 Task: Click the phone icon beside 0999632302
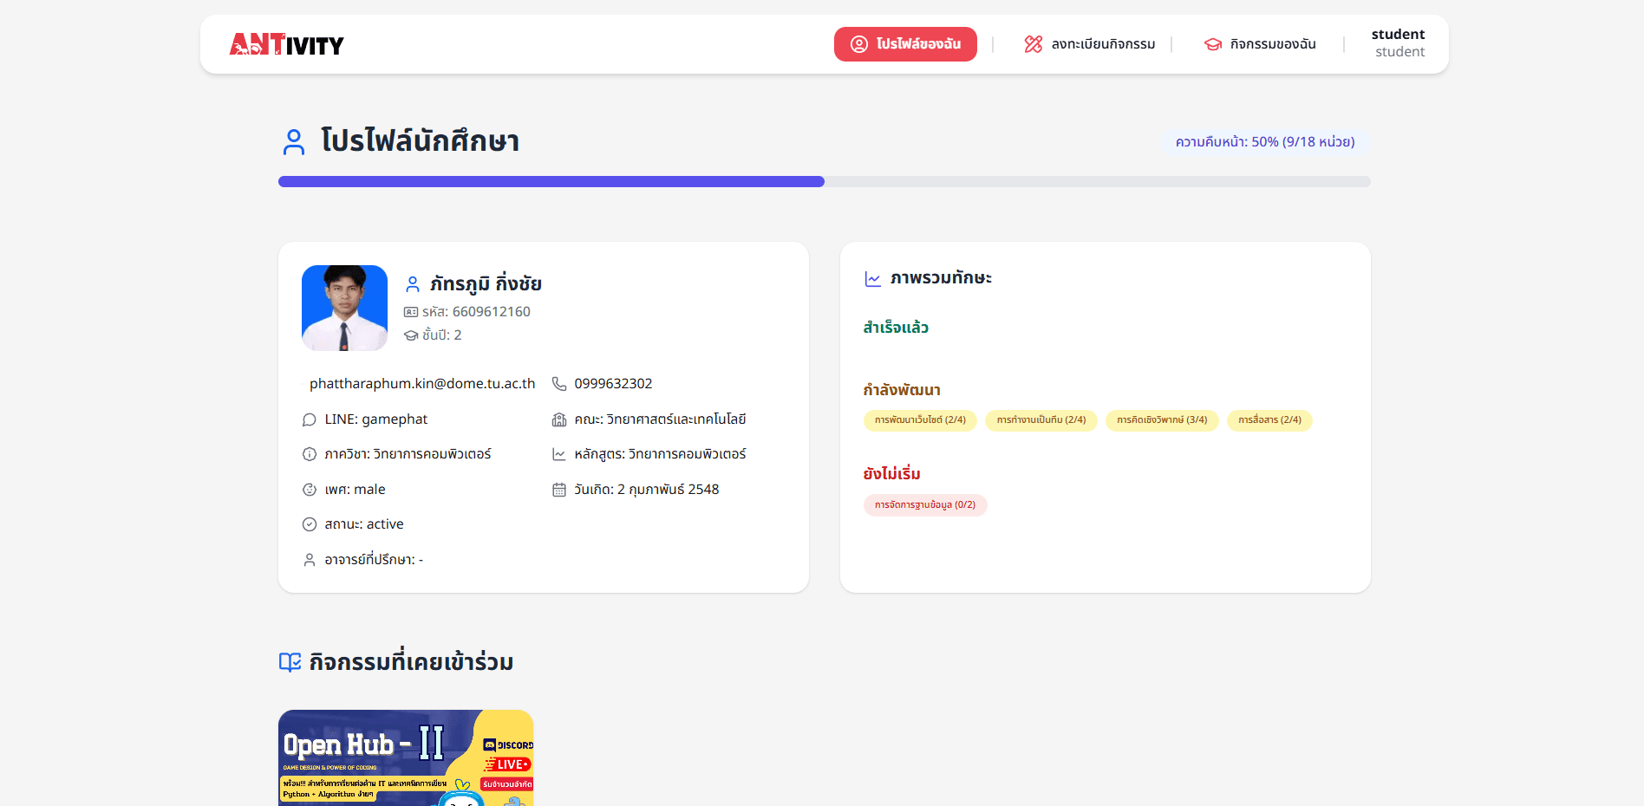(x=559, y=384)
